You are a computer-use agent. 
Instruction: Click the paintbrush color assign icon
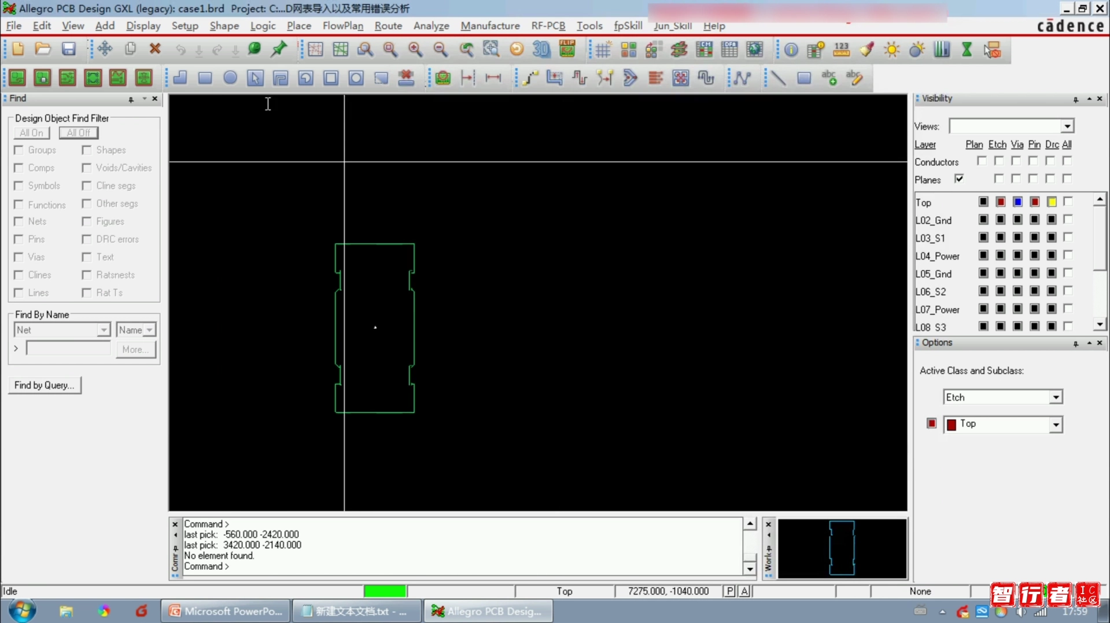click(866, 50)
